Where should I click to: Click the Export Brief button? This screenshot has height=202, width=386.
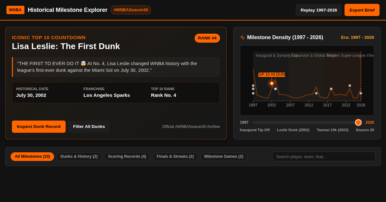pyautogui.click(x=362, y=10)
